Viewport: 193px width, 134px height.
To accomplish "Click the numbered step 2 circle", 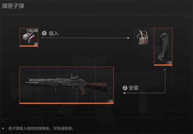I will coord(125,88).
